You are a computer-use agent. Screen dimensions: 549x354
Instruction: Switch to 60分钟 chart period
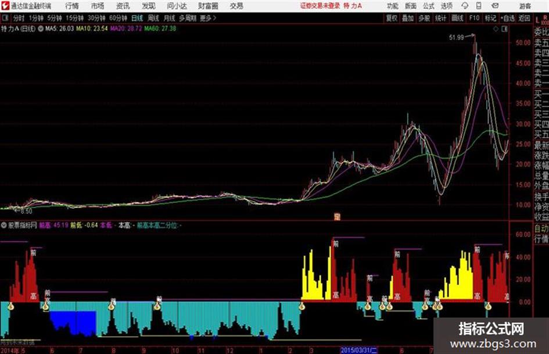pos(118,18)
